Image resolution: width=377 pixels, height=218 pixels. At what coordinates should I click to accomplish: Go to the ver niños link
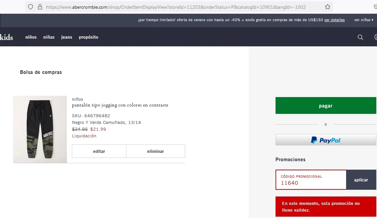tap(364, 20)
